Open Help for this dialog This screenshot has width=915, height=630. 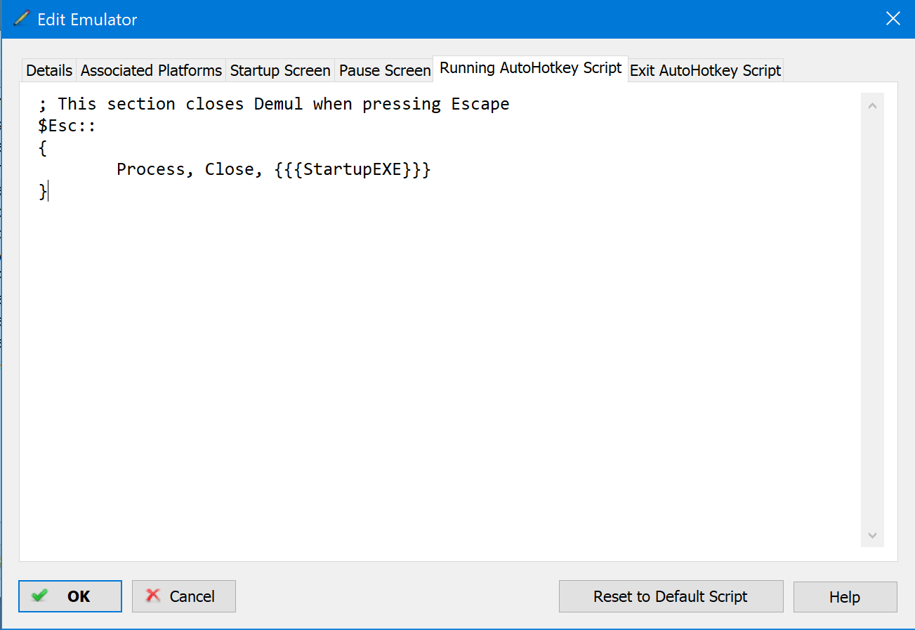pos(845,596)
